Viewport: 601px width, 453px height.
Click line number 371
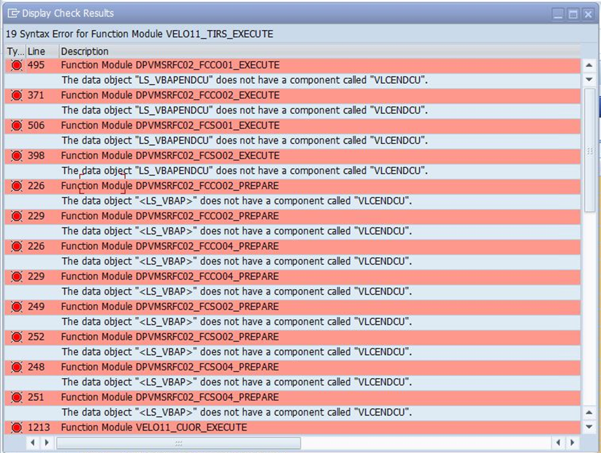point(36,95)
